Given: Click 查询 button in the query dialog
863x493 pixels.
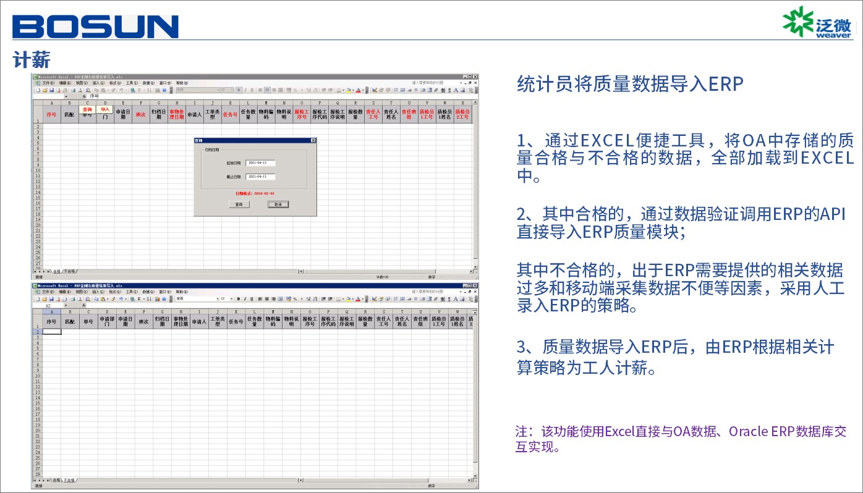Looking at the screenshot, I should 239,204.
